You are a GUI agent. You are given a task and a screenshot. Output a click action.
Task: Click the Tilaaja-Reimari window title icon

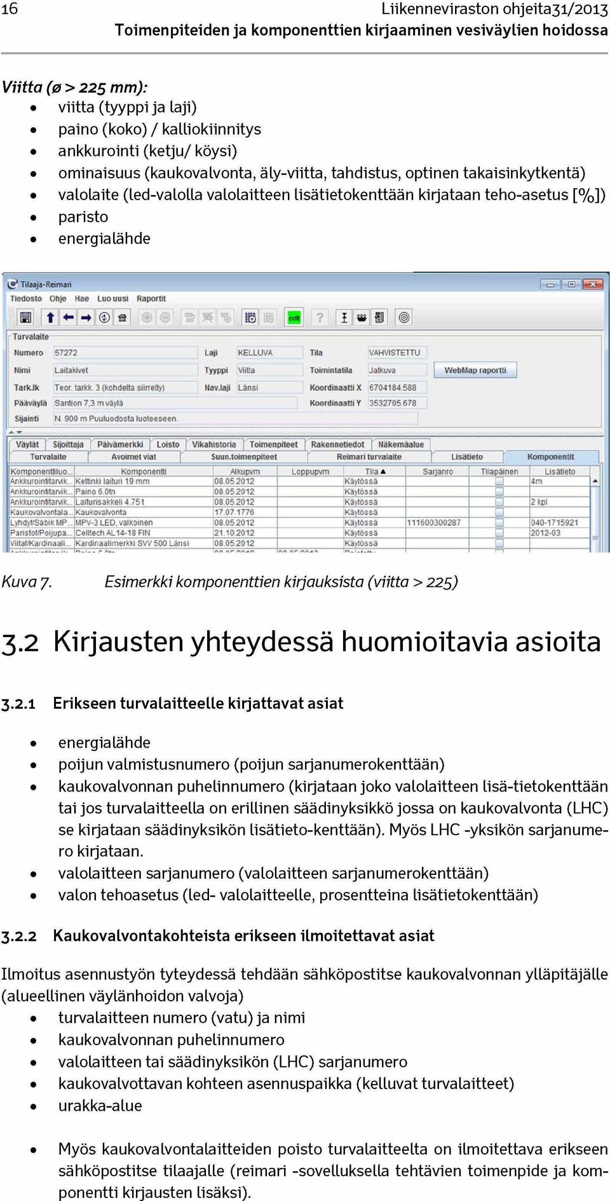[x=13, y=284]
